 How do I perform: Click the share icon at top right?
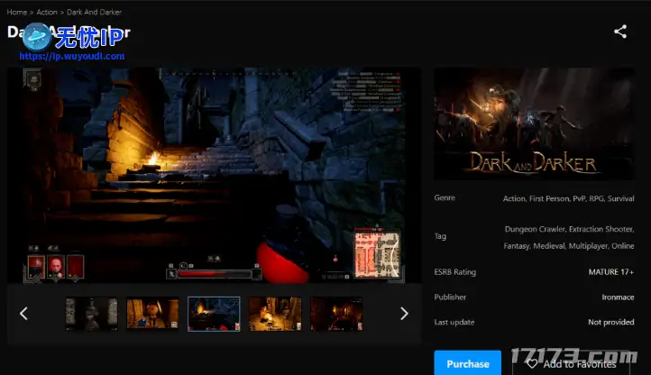(620, 32)
